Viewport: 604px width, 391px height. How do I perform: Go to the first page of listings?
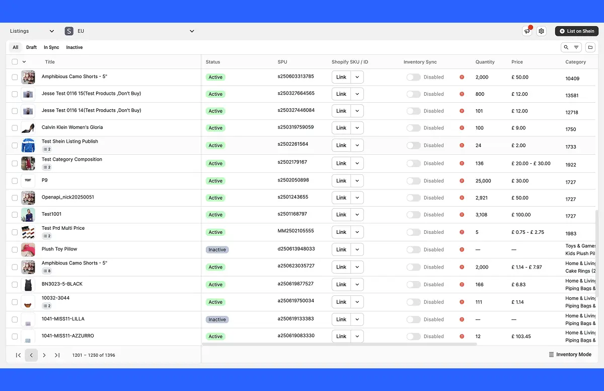[x=19, y=355]
